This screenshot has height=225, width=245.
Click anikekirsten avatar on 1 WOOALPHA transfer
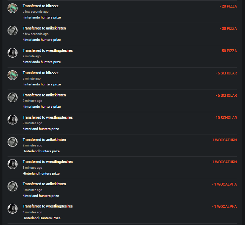click(x=12, y=187)
